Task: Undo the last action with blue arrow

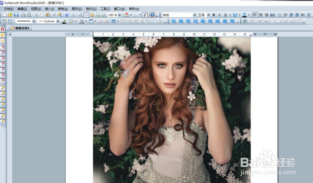Action: pyautogui.click(x=67, y=15)
